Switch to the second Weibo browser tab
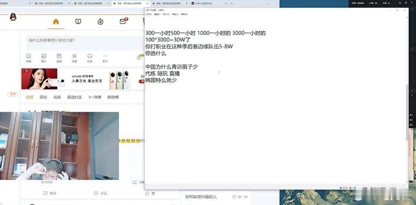The height and width of the screenshot is (205, 416). click(x=92, y=4)
